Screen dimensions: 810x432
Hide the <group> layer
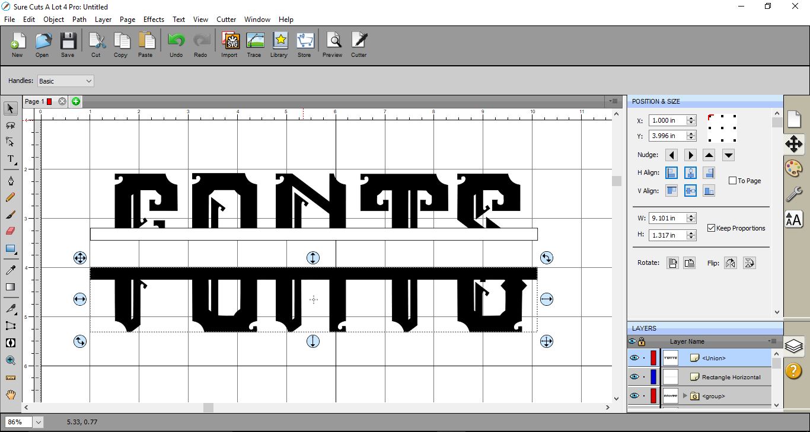(x=634, y=396)
